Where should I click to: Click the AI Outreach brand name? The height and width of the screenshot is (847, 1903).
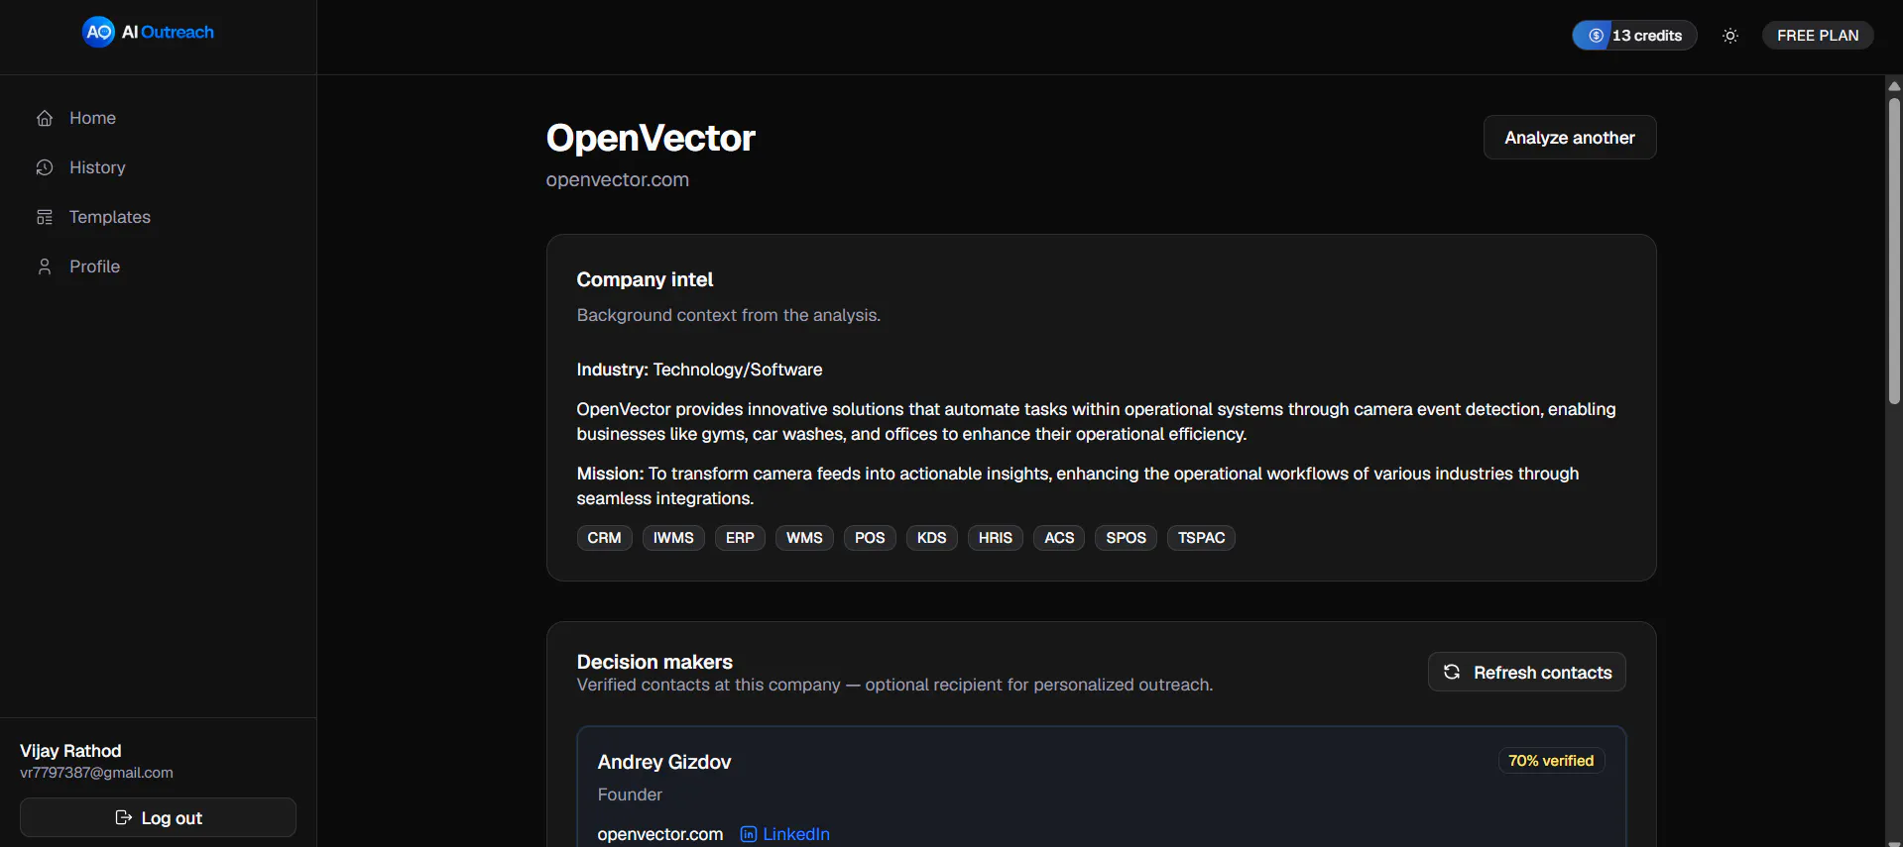pos(168,32)
